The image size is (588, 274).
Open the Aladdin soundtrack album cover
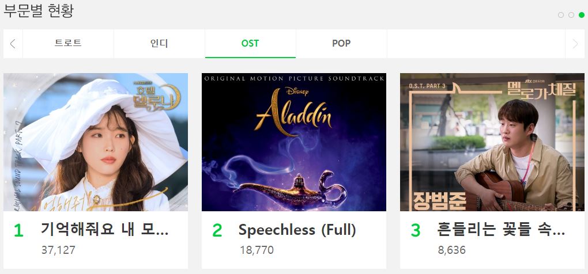tap(294, 142)
